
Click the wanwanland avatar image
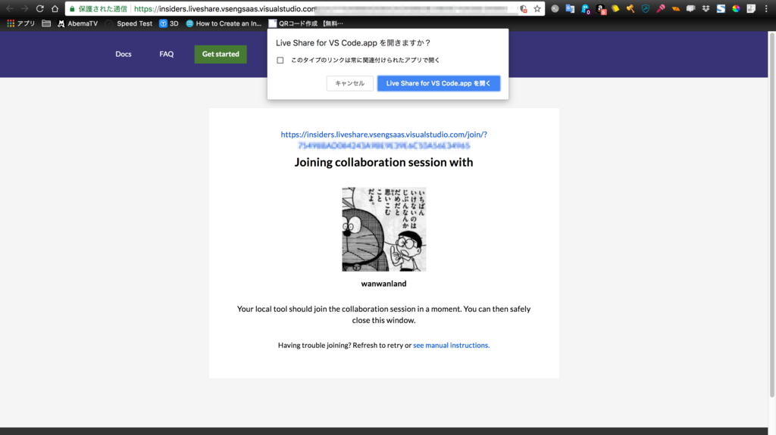pos(384,229)
